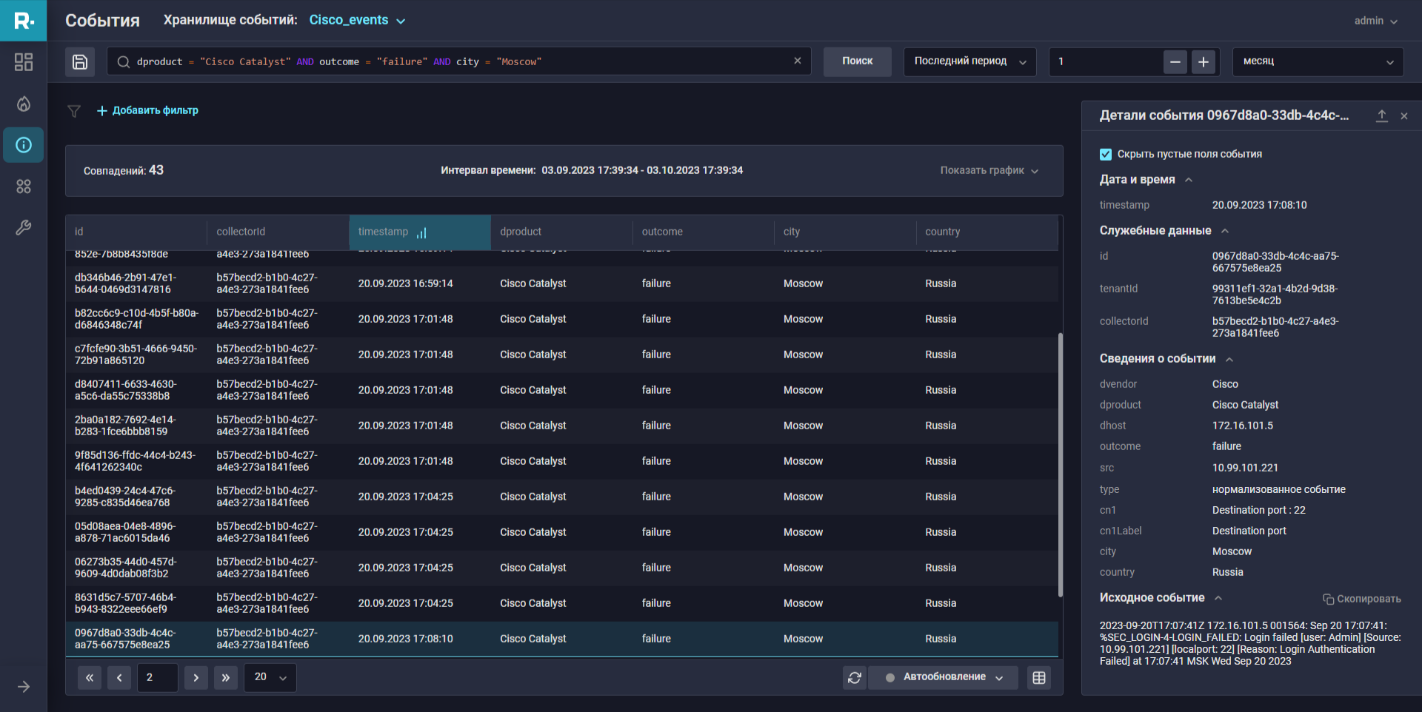
Task: Uncheck hide empty event fields checkbox
Action: tap(1106, 154)
